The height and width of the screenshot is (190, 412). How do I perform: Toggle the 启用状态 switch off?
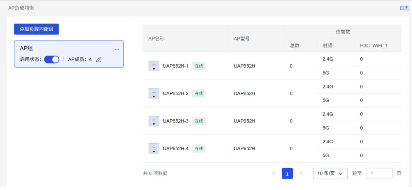pos(52,59)
